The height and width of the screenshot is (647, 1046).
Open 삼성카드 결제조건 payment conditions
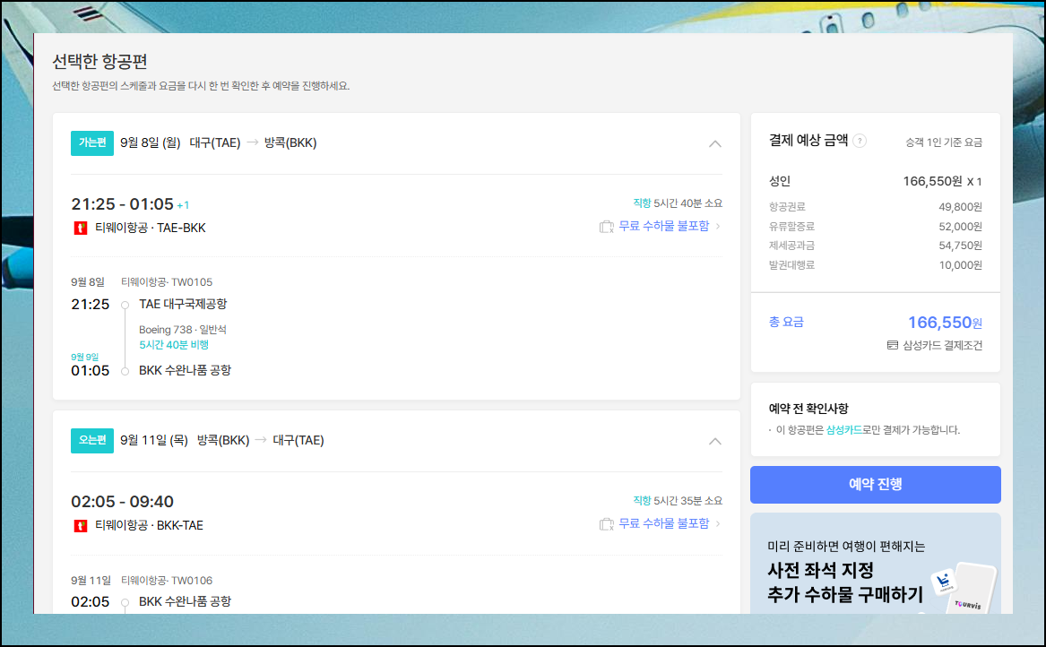[942, 346]
